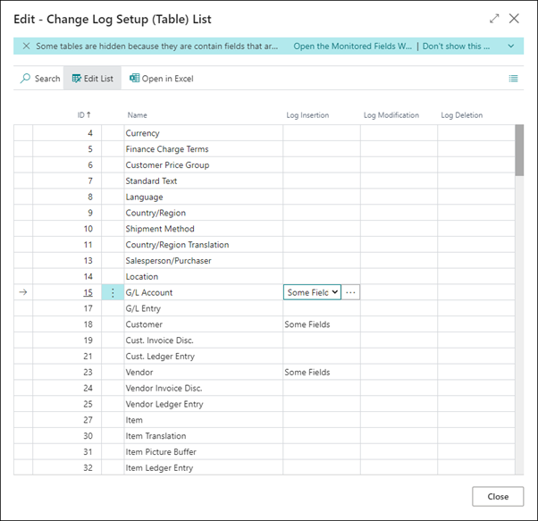Expand the notification bar chevron
The width and height of the screenshot is (538, 521).
click(511, 46)
